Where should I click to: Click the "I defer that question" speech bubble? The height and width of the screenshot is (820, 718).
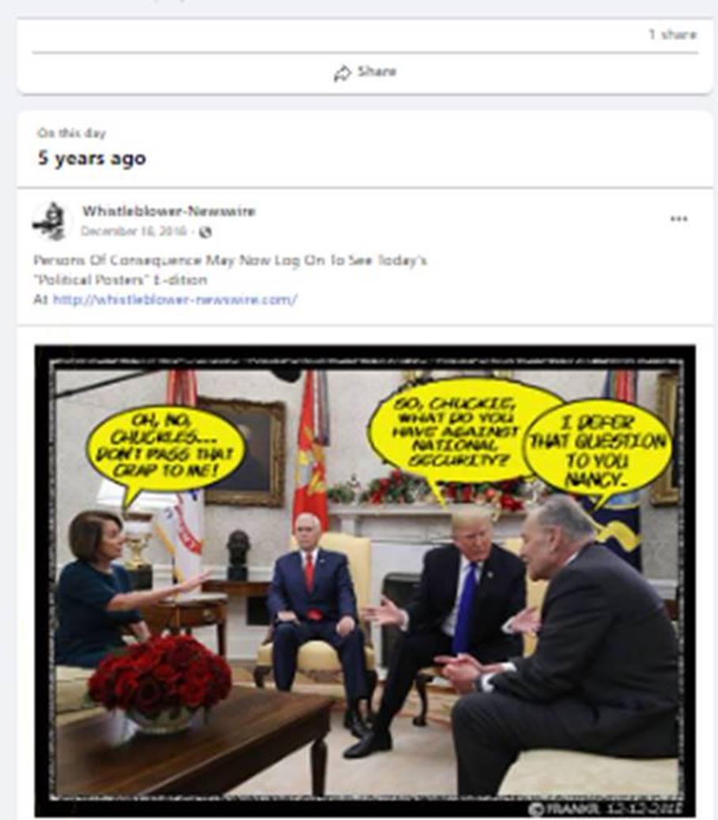[x=598, y=448]
